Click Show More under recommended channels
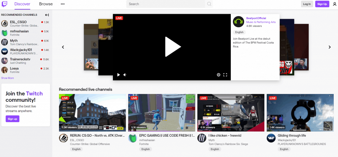The width and height of the screenshot is (338, 157). 8,78
